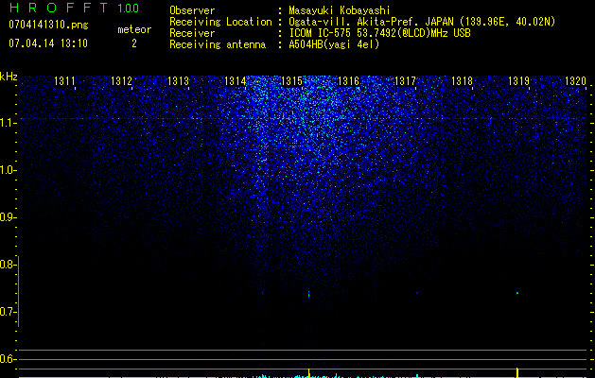Click the 1317 time axis label
The width and height of the screenshot is (595, 378).
click(405, 80)
